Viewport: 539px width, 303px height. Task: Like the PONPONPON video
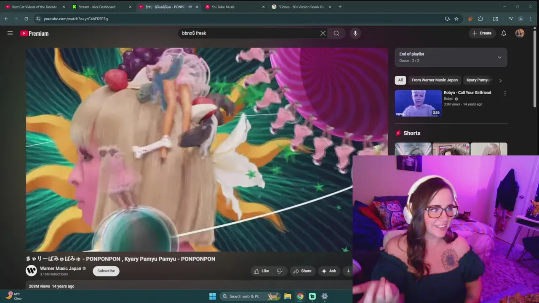click(x=261, y=271)
